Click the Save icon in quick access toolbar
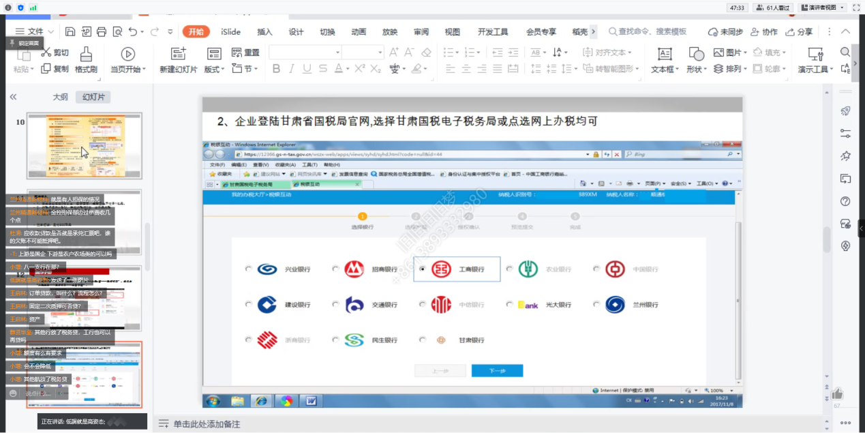865x433 pixels. (70, 31)
